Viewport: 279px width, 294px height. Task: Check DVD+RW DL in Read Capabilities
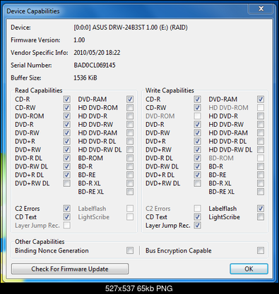click(x=67, y=183)
